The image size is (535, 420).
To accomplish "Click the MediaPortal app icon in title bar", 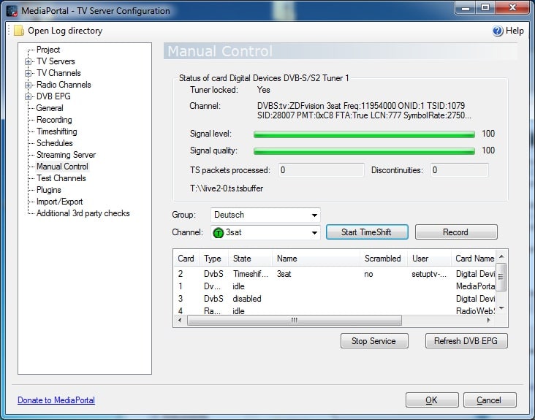I will [12, 11].
